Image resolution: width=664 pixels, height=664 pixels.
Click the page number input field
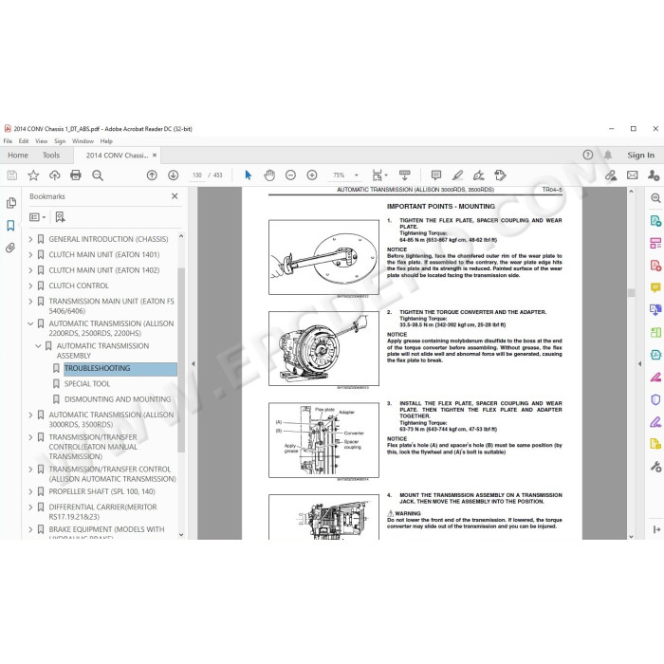[197, 175]
